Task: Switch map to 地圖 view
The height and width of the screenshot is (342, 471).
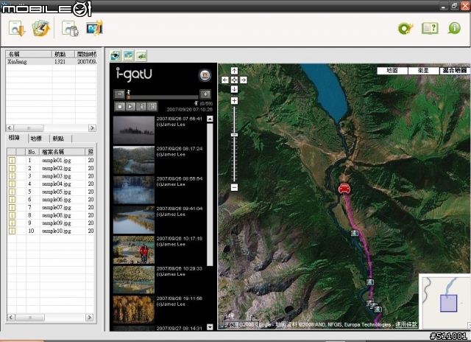Action: [392, 71]
